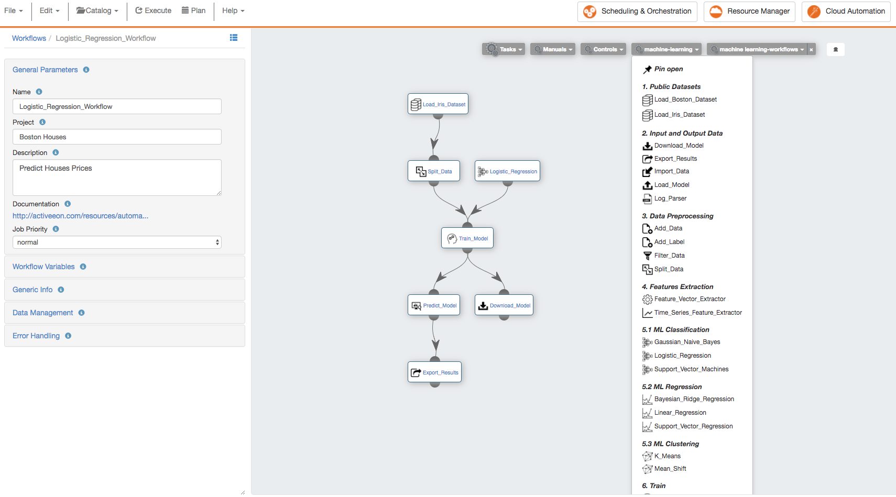Viewport: 896px width, 497px height.
Task: Select the Download_Model node on canvas
Action: click(x=504, y=305)
